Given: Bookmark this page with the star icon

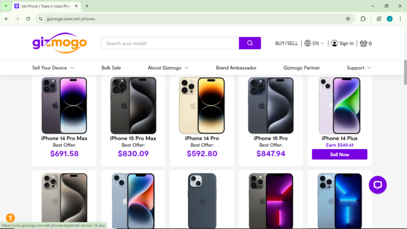Looking at the screenshot, I should [x=348, y=19].
